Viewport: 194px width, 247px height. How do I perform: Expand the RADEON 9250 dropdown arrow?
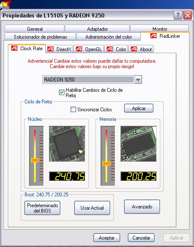pyautogui.click(x=138, y=79)
